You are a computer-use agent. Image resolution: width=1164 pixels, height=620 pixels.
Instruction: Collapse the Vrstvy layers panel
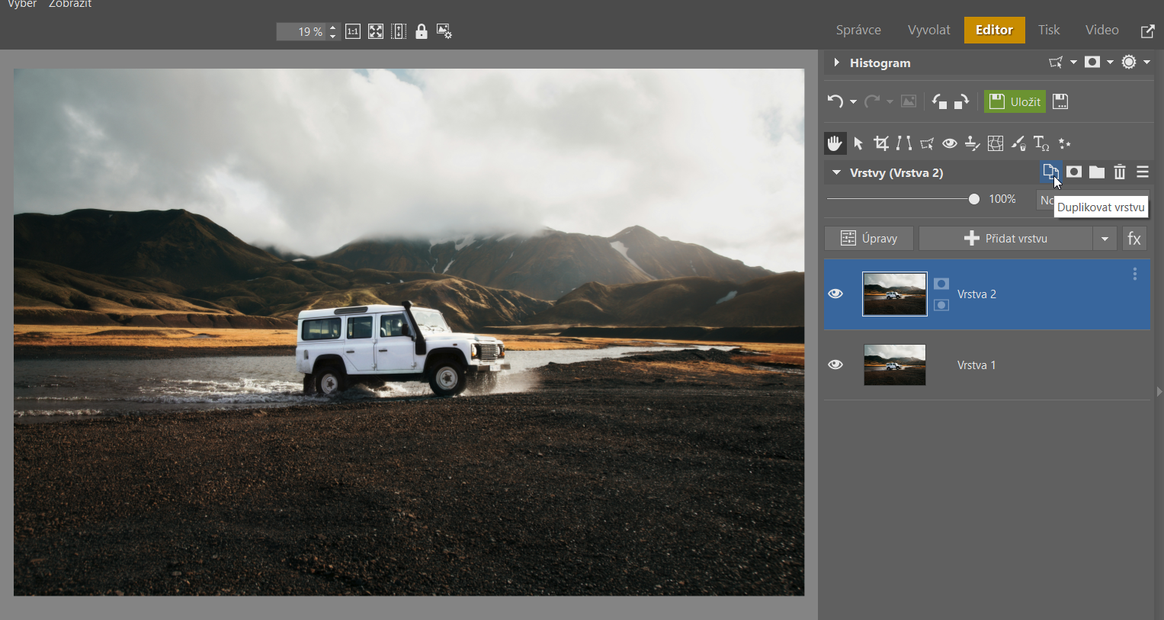pos(837,172)
